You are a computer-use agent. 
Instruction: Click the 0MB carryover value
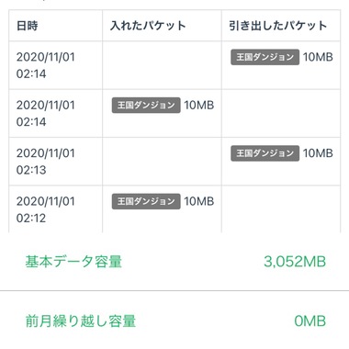tap(310, 321)
